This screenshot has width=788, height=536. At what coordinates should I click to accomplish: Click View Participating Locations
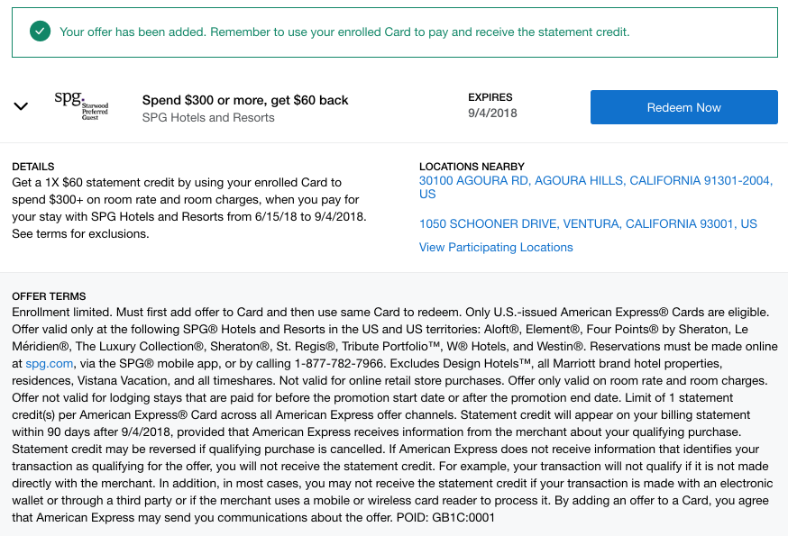coord(496,247)
